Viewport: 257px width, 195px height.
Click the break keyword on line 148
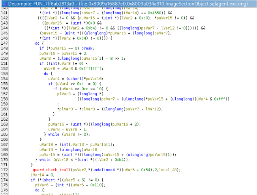point(87,49)
